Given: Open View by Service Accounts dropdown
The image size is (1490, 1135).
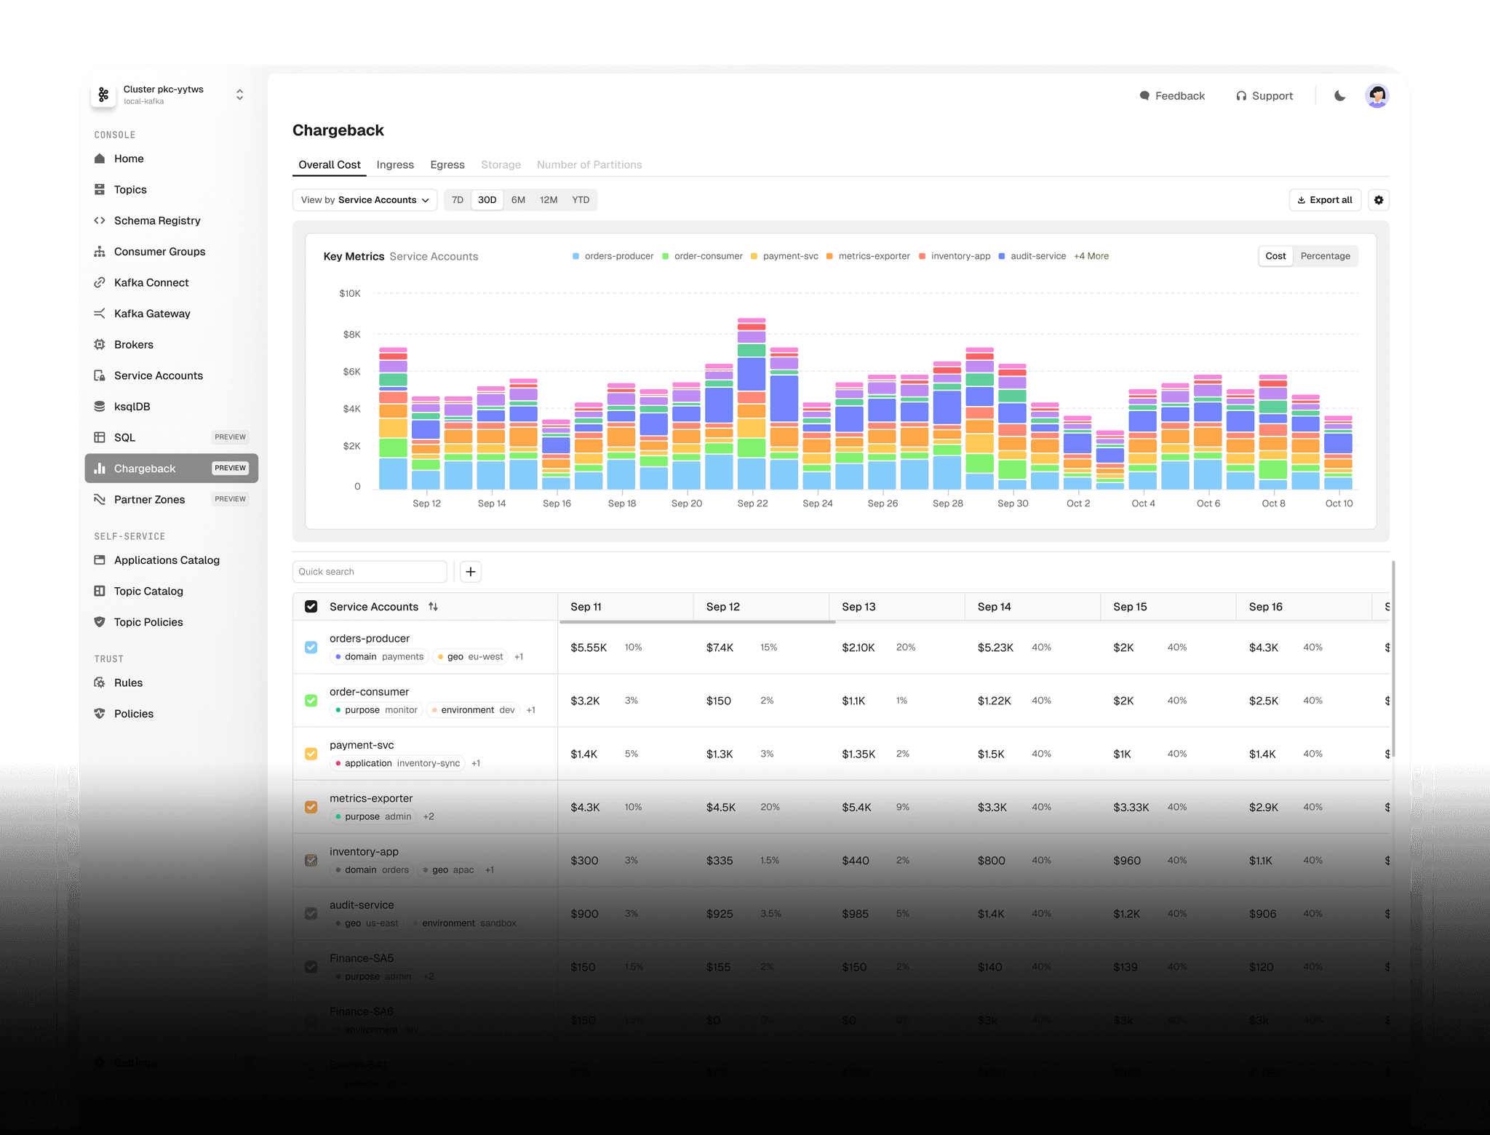Looking at the screenshot, I should pyautogui.click(x=364, y=200).
